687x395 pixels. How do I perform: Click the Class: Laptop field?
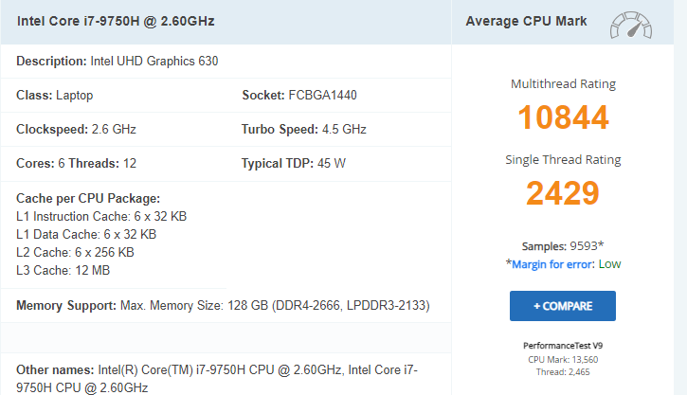click(x=55, y=95)
